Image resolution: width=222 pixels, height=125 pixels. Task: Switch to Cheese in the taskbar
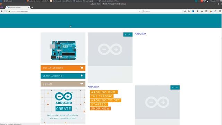click(8, 1)
